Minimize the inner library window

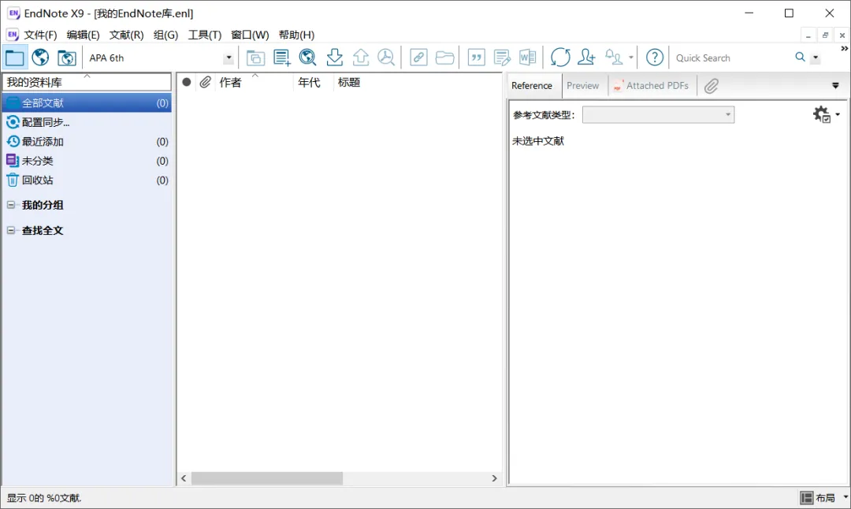pyautogui.click(x=808, y=35)
